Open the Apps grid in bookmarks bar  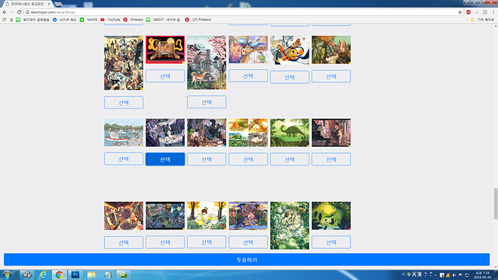(4, 20)
